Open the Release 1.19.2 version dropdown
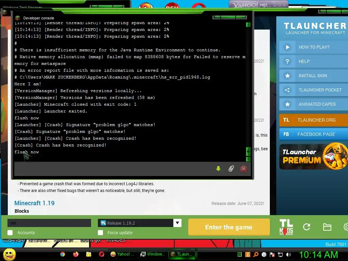 (140, 223)
